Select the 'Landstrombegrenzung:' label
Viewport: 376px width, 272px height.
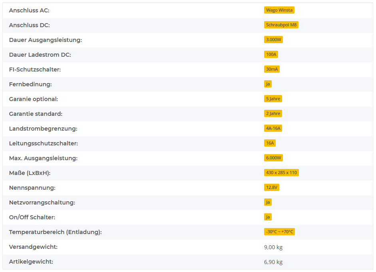coord(43,129)
